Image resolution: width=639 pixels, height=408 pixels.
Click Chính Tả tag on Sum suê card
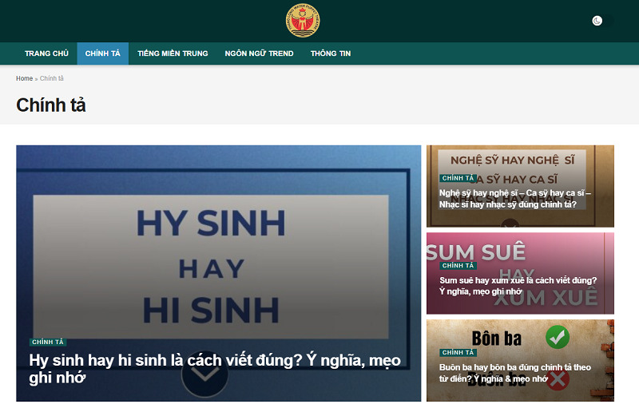(458, 266)
